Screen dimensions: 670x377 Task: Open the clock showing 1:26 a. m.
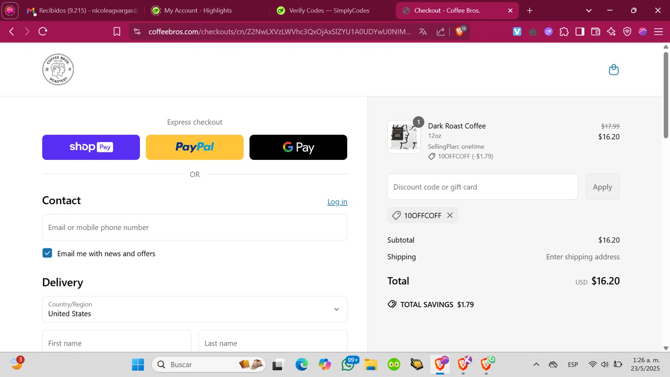pos(645,364)
